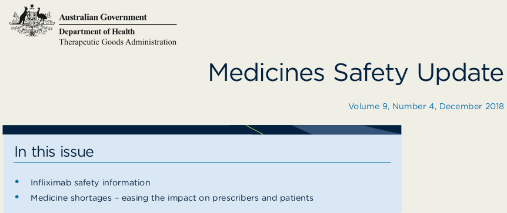The height and width of the screenshot is (213, 507).
Task: Click the line under In this issue
Action: click(202, 162)
